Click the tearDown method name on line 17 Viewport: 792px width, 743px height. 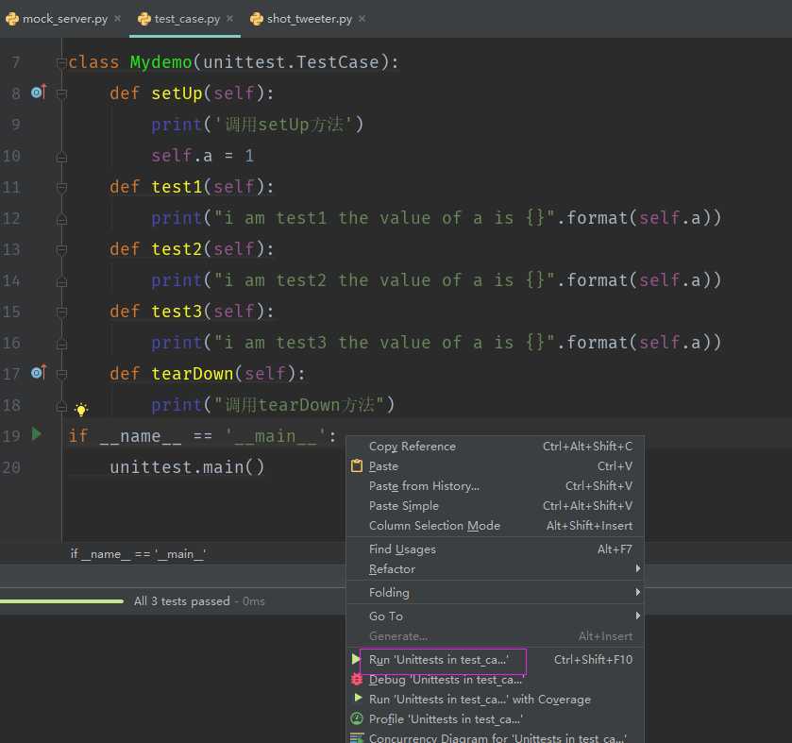(192, 374)
